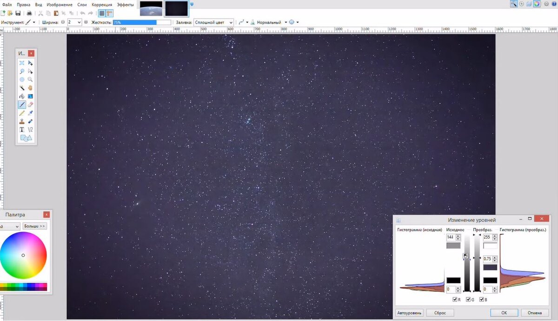Select the Paint Bucket tool
558x321 pixels.
pyautogui.click(x=22, y=96)
